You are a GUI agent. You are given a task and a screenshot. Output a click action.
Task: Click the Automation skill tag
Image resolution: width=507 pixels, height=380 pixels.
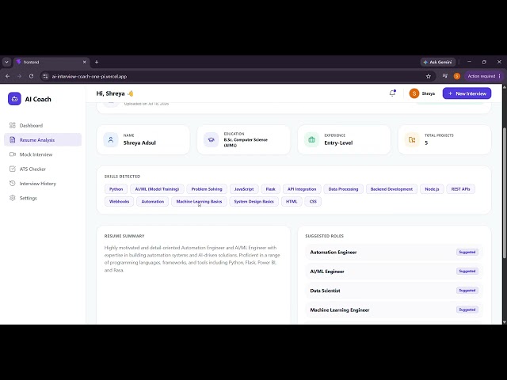tap(153, 201)
